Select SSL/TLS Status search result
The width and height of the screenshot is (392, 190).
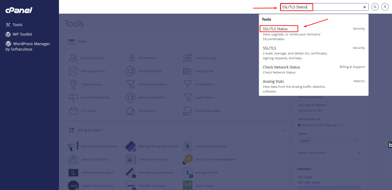pos(275,29)
